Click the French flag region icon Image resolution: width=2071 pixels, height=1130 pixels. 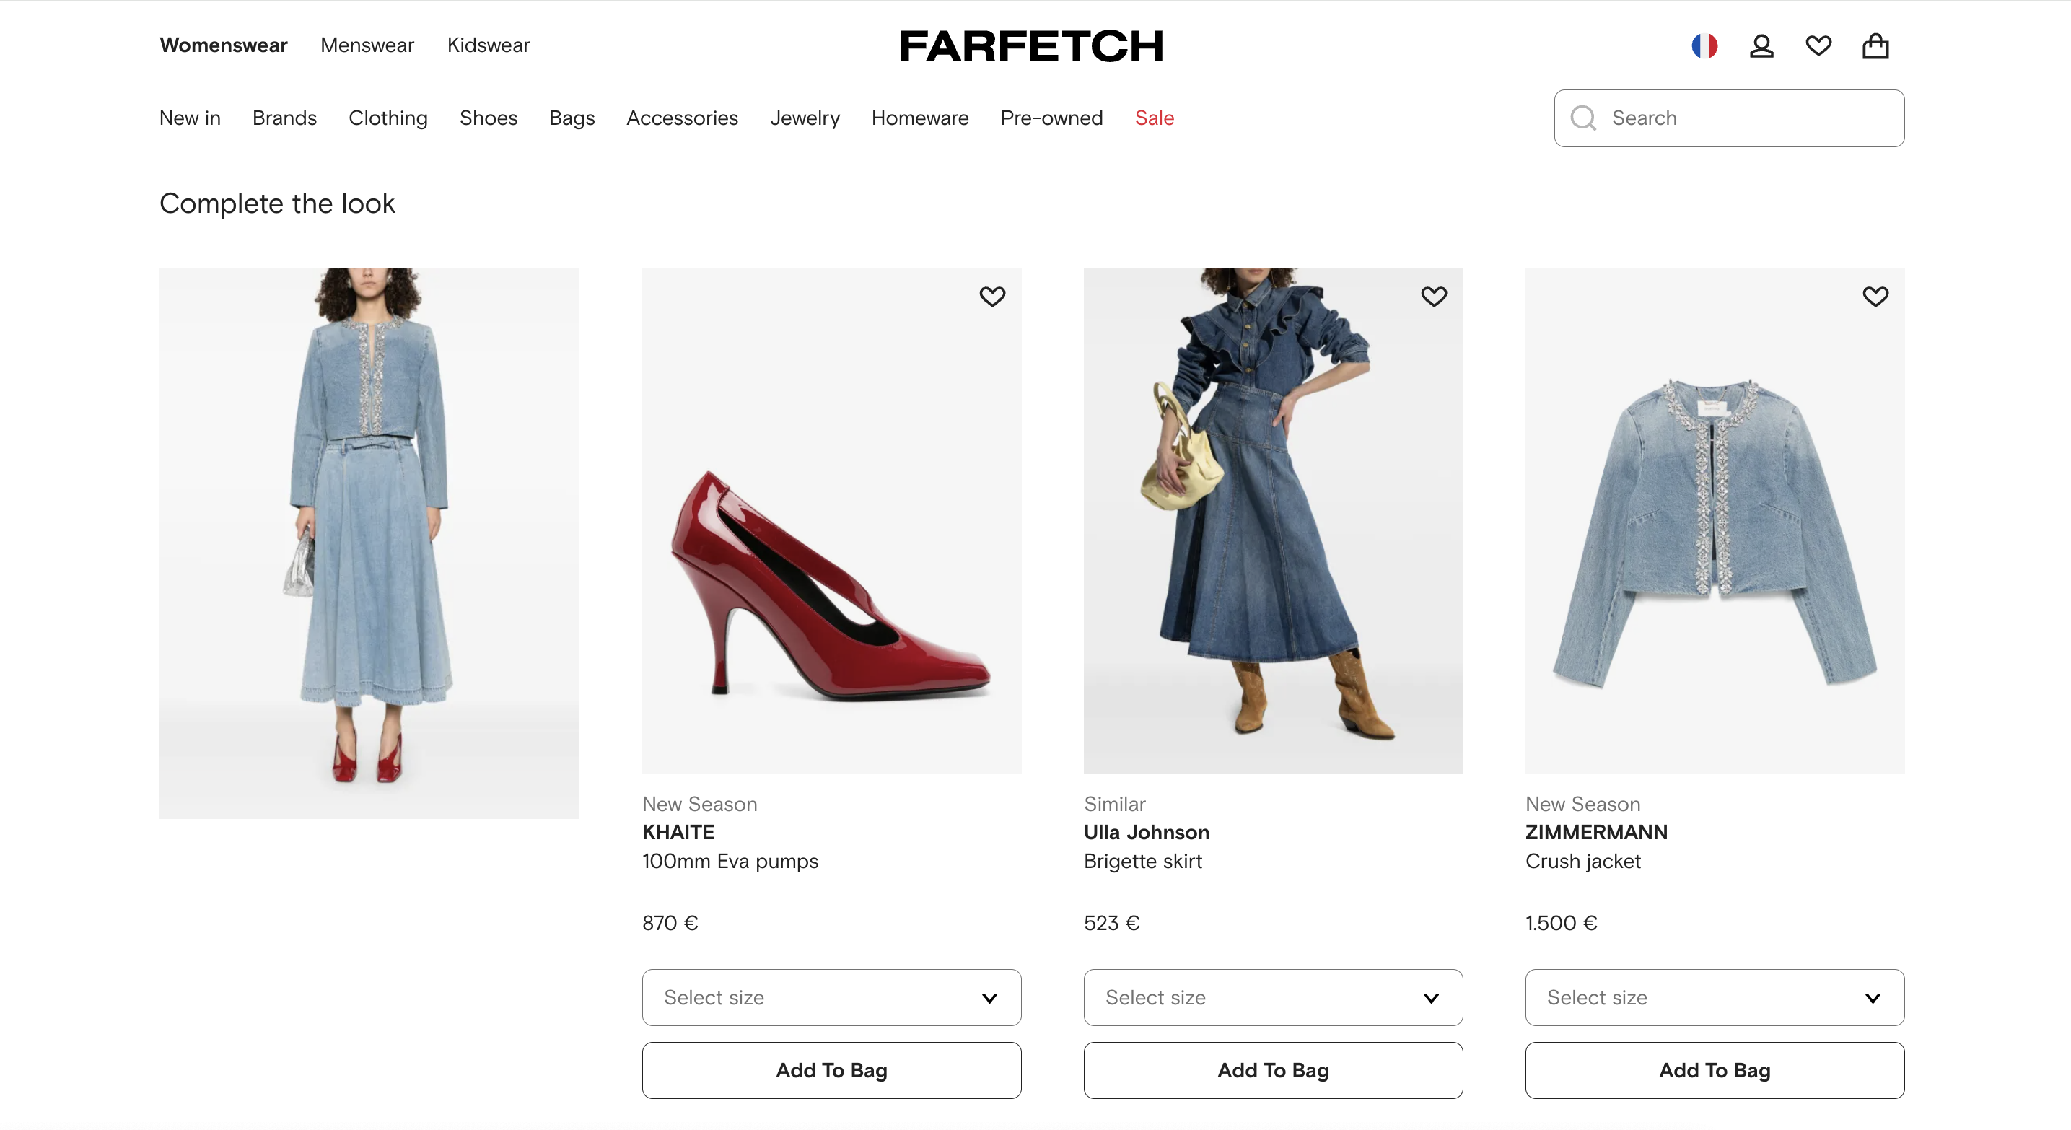1704,45
